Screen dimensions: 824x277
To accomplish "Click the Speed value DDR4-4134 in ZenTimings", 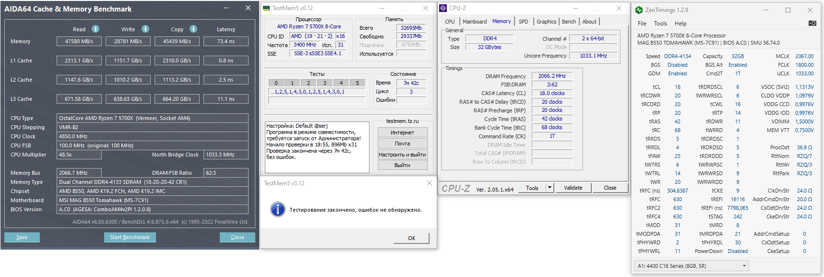I will (x=678, y=56).
